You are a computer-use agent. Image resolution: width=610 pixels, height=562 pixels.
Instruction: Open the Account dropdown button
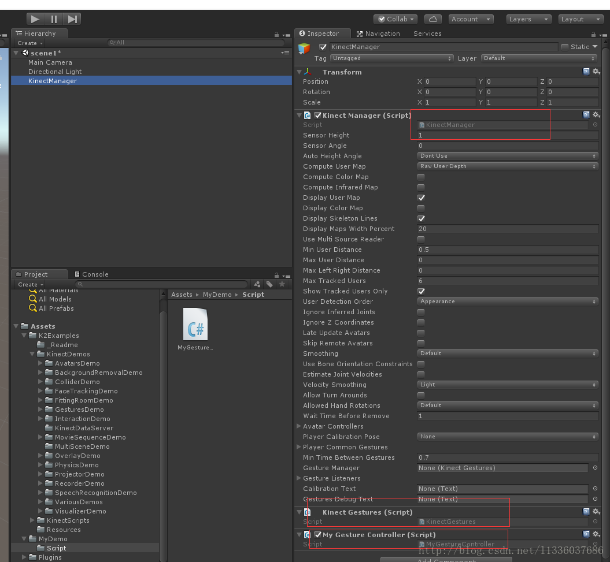click(x=471, y=19)
